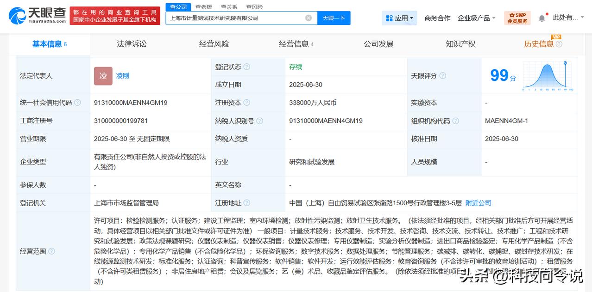Click help icon next to 登记状态
Image resolution: width=592 pixels, height=292 pixels.
(x=247, y=67)
